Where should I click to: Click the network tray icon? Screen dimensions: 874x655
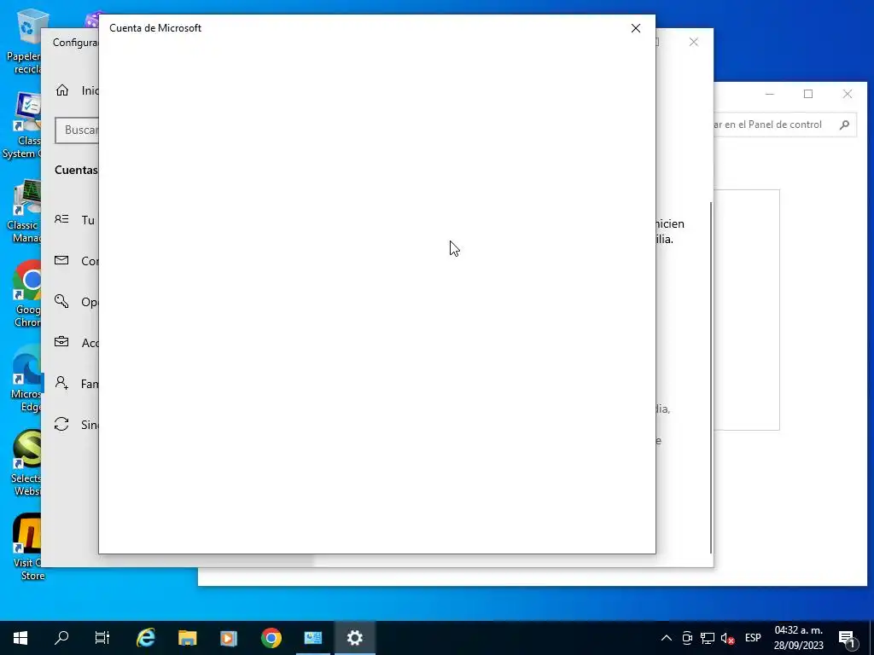click(708, 638)
